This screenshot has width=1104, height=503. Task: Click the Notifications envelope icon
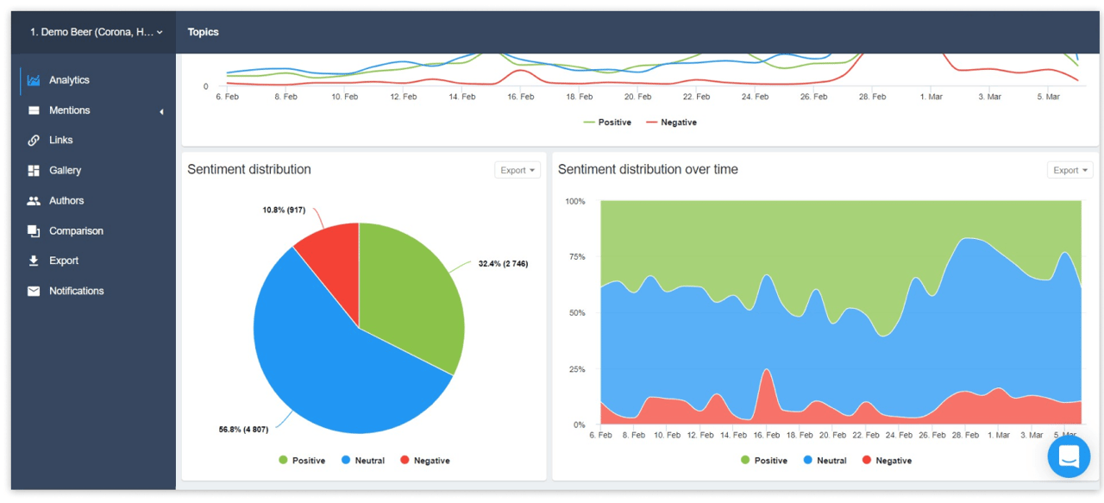click(34, 291)
